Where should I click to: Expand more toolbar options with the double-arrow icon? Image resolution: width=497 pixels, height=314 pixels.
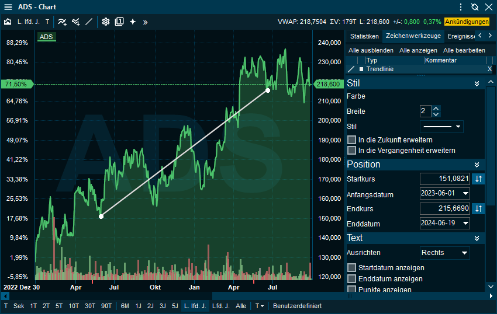[145, 22]
